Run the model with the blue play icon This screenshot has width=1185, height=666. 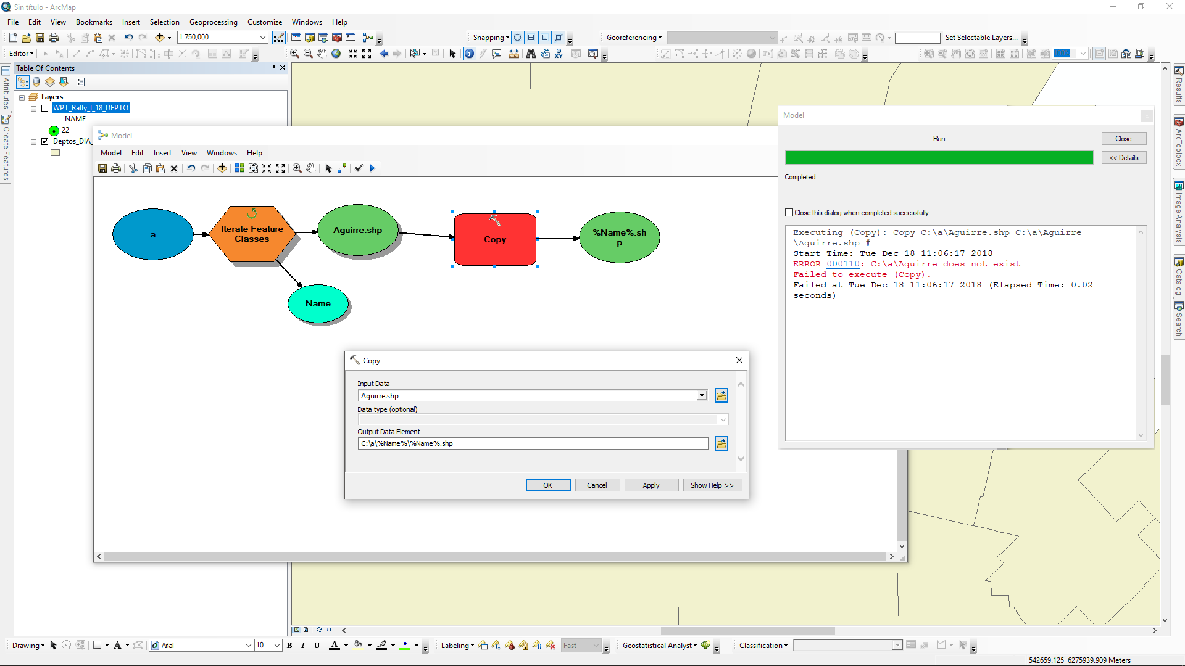pyautogui.click(x=372, y=168)
